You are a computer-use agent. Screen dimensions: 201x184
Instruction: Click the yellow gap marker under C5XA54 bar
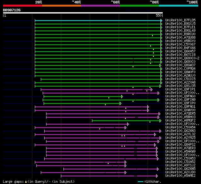[x=100, y=129]
